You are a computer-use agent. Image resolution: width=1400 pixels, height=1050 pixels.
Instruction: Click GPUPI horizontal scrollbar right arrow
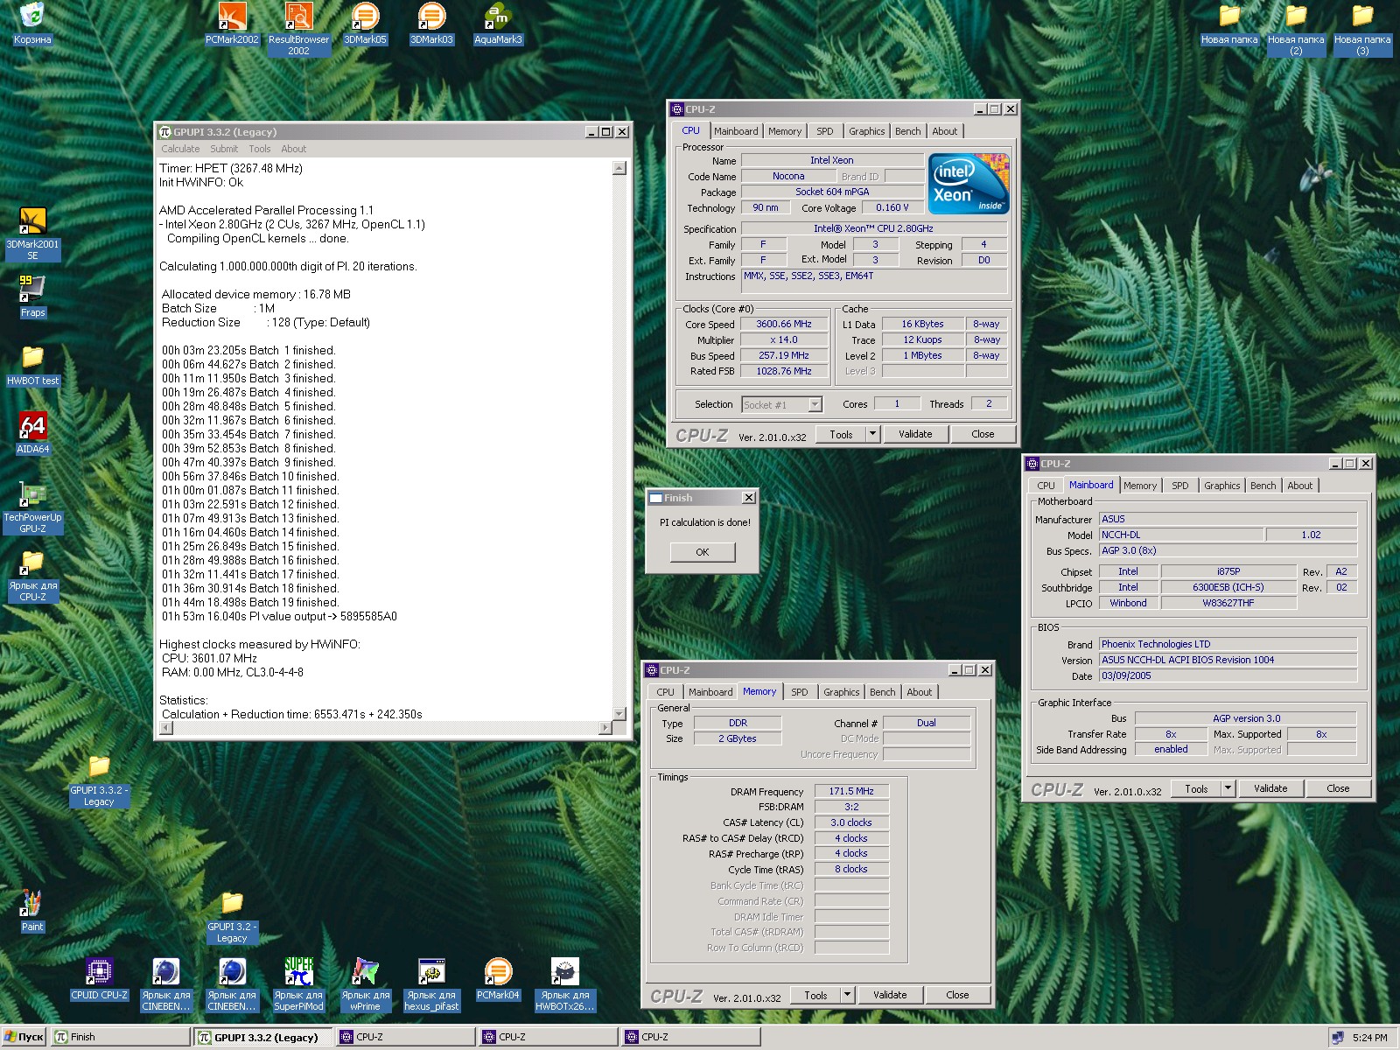tap(605, 728)
